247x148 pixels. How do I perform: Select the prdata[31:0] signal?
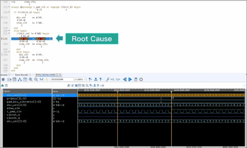click(x=16, y=99)
